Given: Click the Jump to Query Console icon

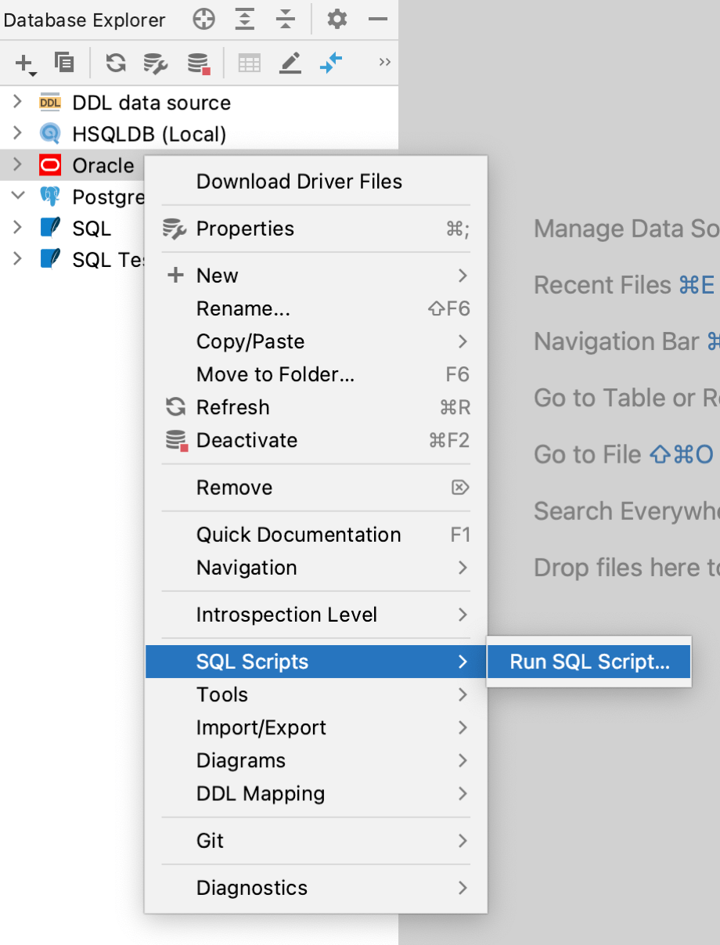Looking at the screenshot, I should click(332, 63).
